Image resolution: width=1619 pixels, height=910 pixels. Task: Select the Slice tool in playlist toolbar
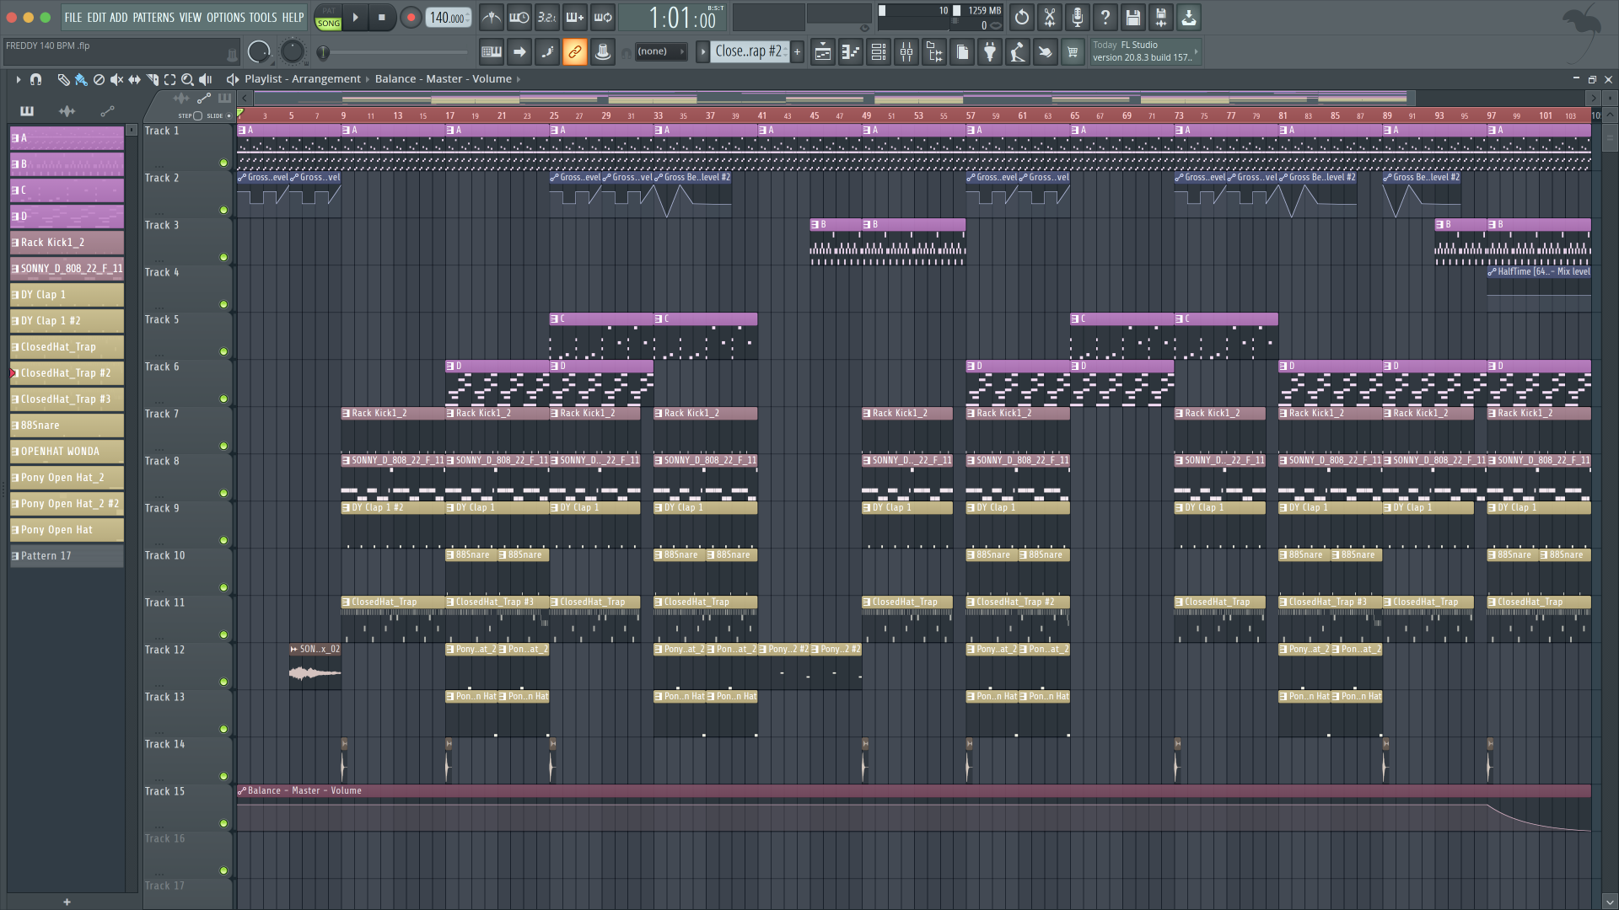coord(153,79)
